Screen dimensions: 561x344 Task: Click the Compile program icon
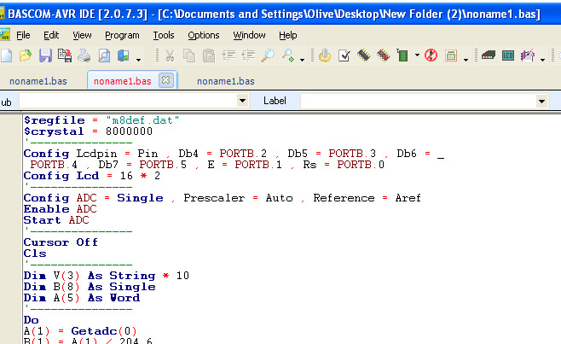325,55
